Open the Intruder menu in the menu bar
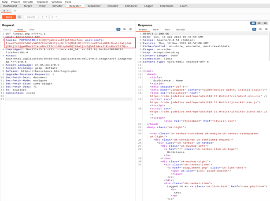270x201 pixels. click(28, 2)
